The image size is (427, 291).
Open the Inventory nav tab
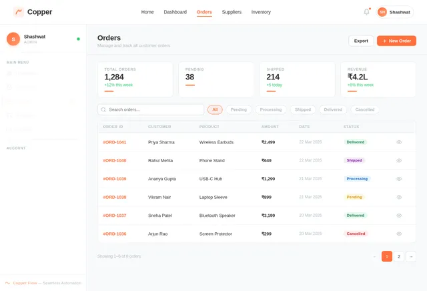pyautogui.click(x=261, y=12)
